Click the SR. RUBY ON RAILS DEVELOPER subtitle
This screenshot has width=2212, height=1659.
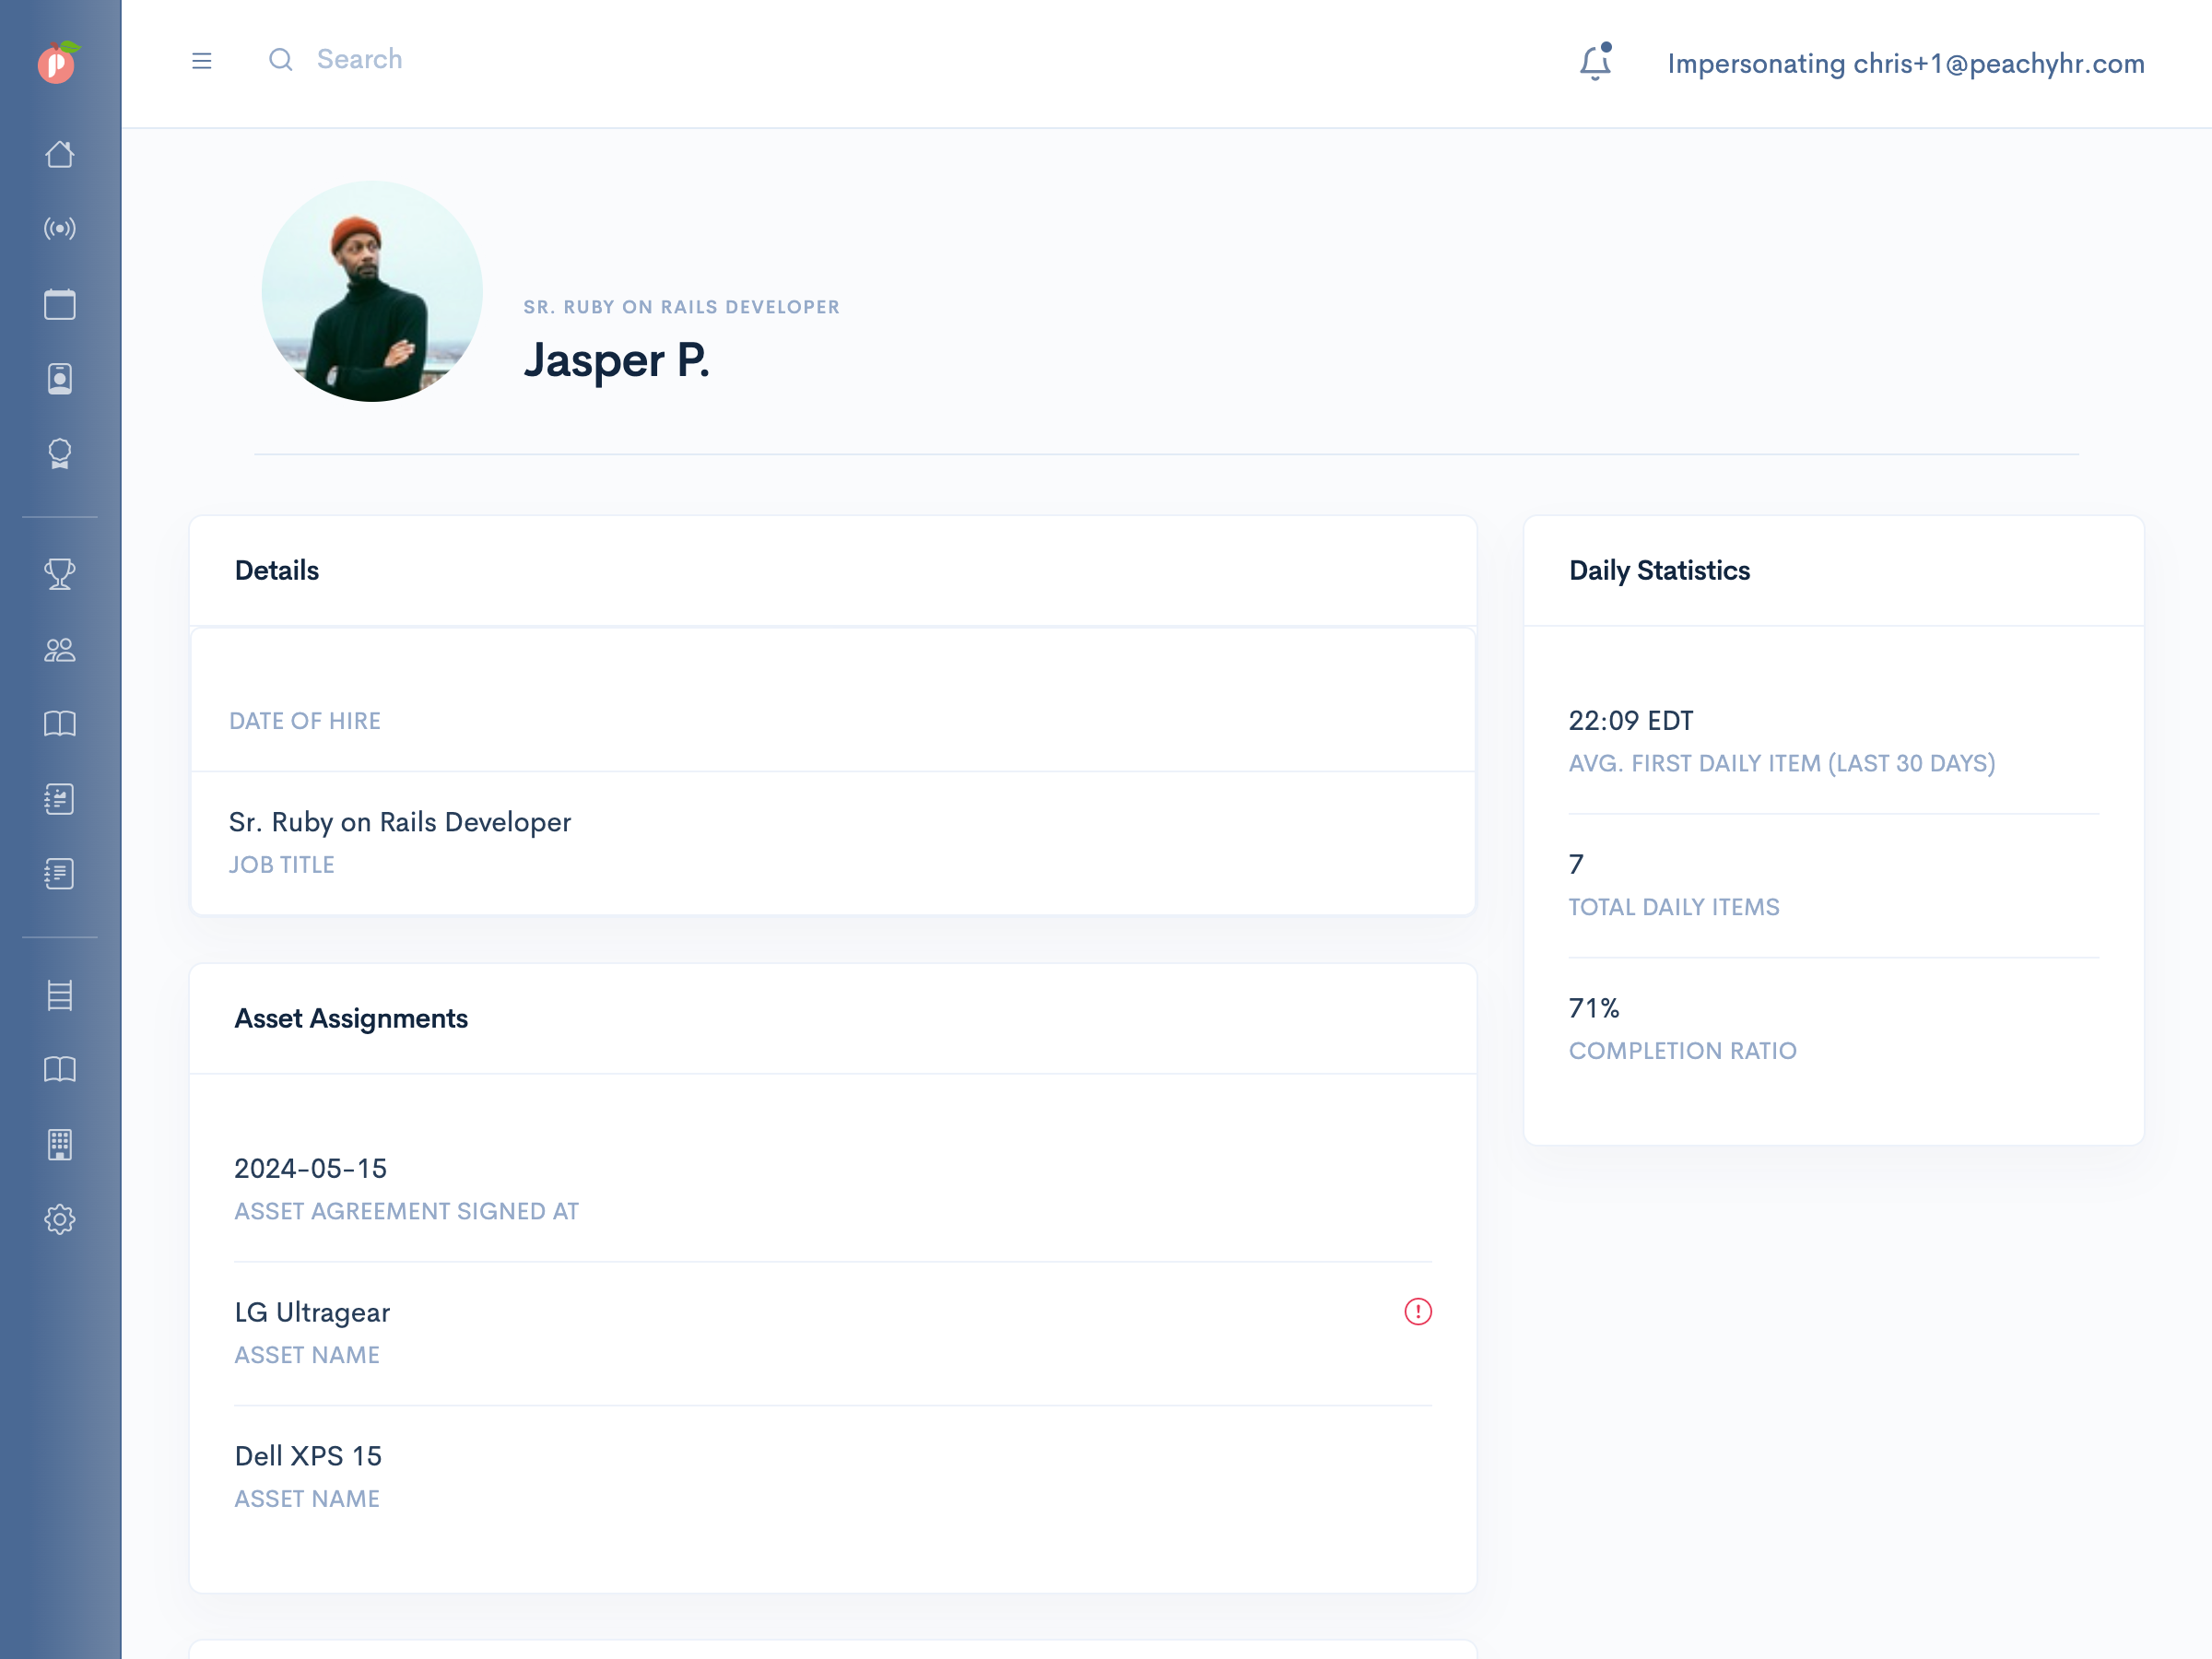coord(682,307)
